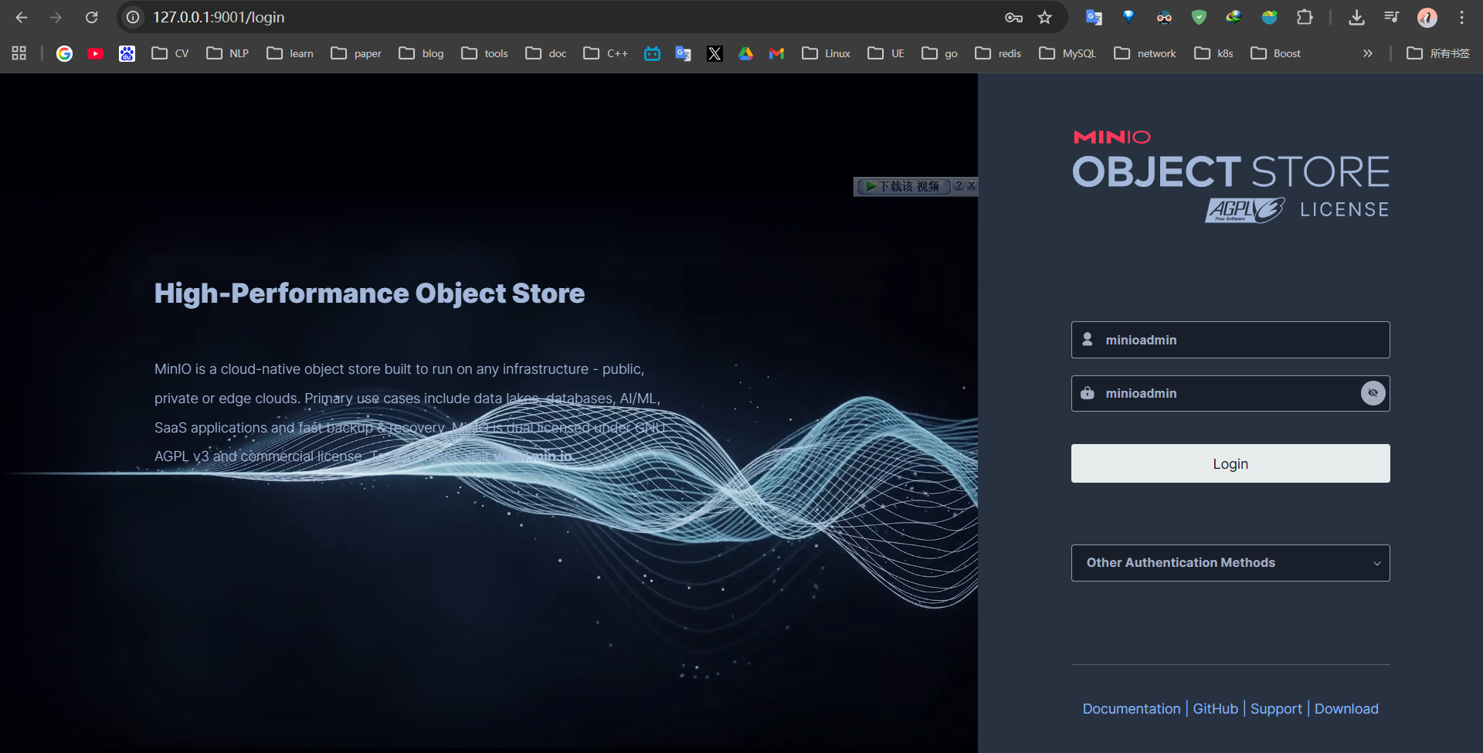The height and width of the screenshot is (753, 1483).
Task: Expand Other Authentication Methods dropdown
Action: 1230,563
